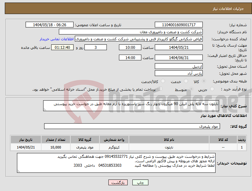Click the price validity date 1404/06/31 field
Viewport: 252px width, 191px height.
(178, 57)
